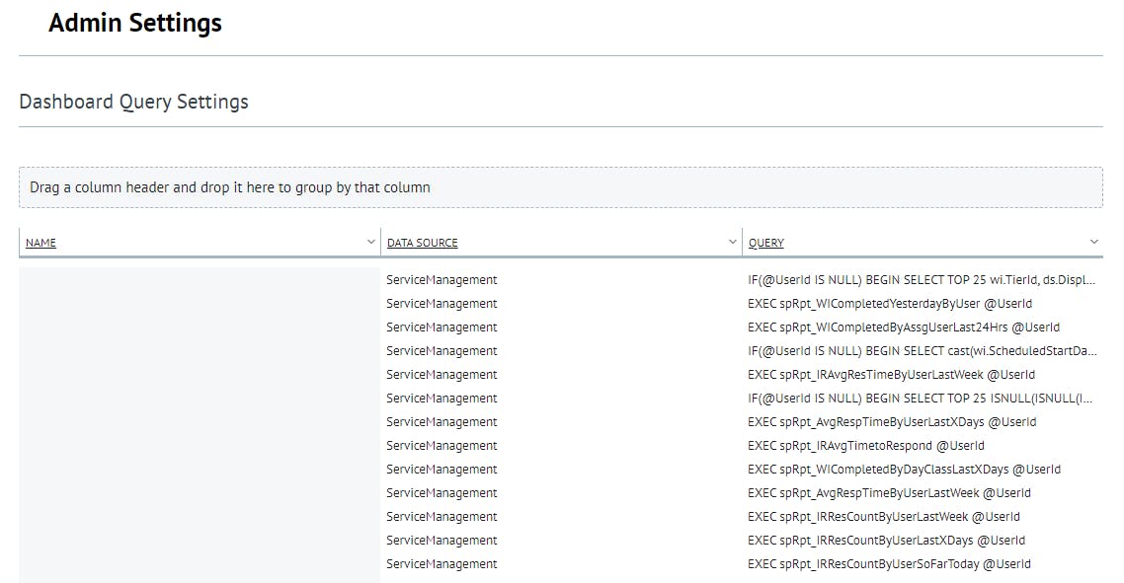Open the DATA SOURCE column menu chevron
Screen dimensions: 1124x583
732,242
